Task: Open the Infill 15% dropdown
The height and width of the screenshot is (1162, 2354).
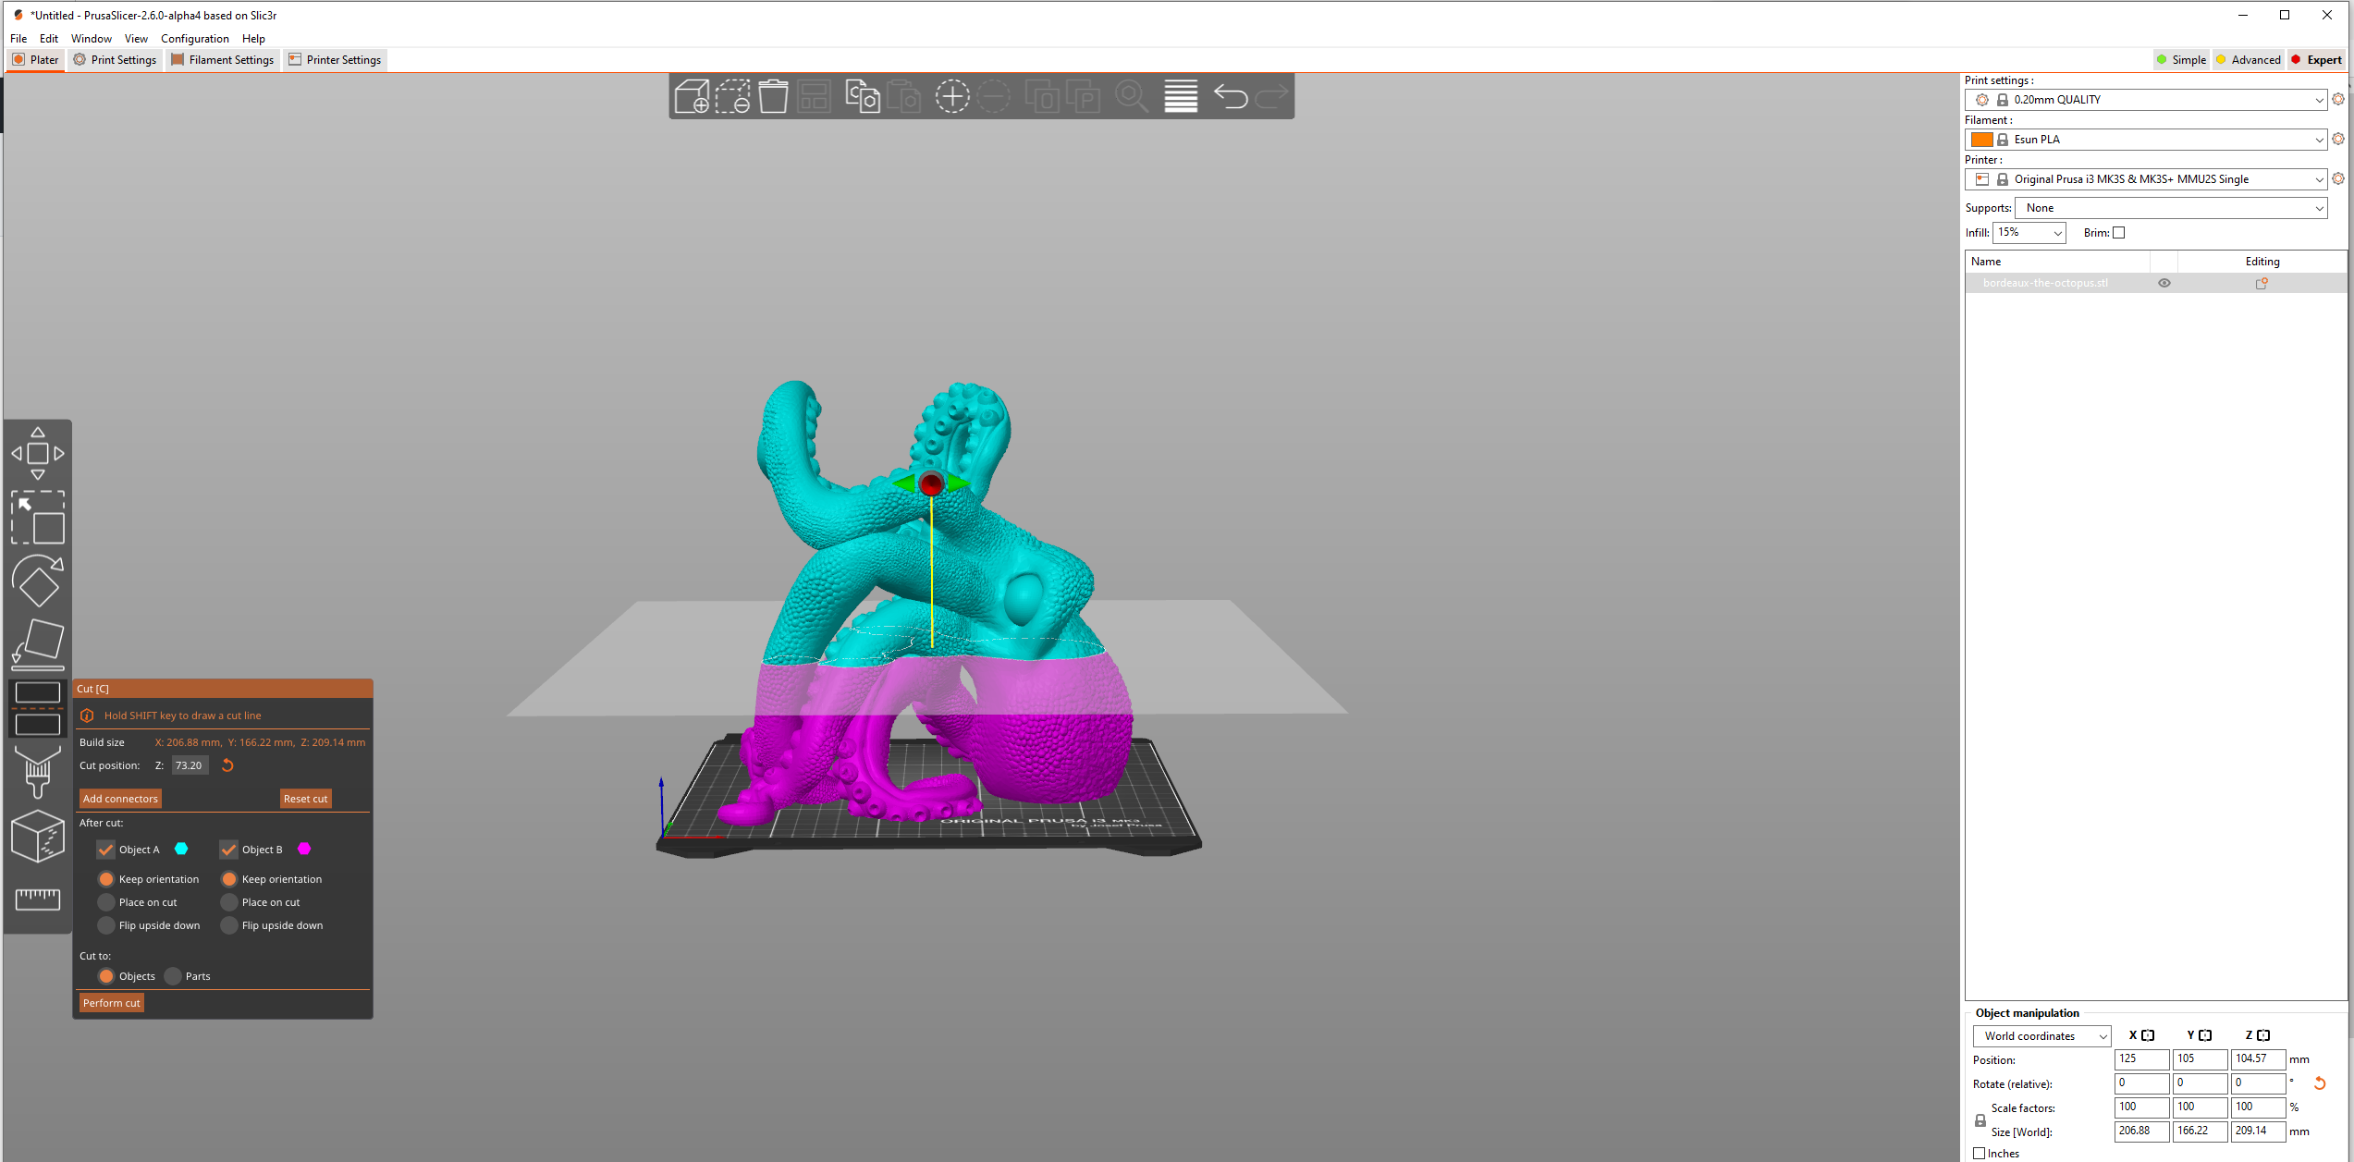Action: [2029, 233]
